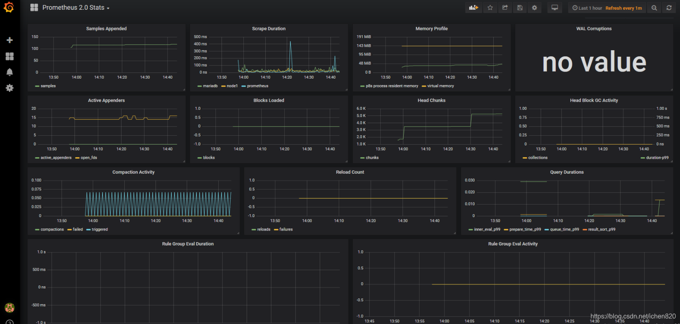The image size is (680, 324).
Task: Open the Reload Count panel menu
Action: coord(350,172)
